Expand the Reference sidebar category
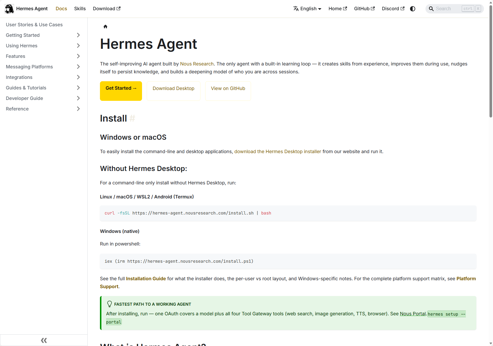Image resolution: width=493 pixels, height=346 pixels. [78, 109]
